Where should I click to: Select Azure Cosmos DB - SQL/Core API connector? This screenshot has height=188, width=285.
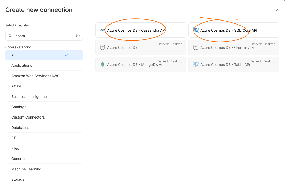234,30
